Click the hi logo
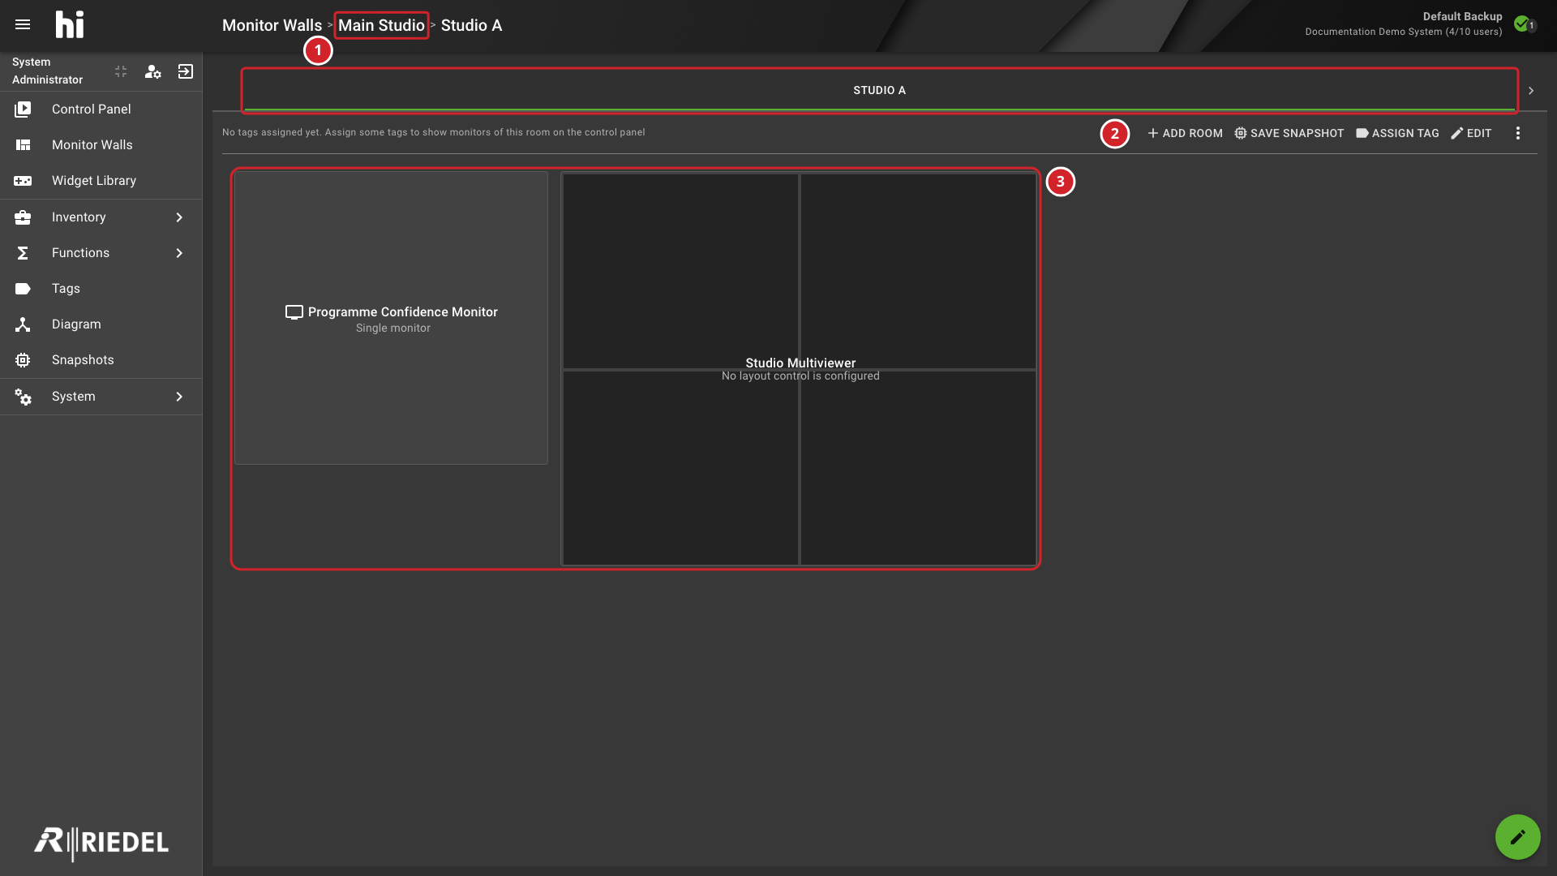1557x876 pixels. 70,25
